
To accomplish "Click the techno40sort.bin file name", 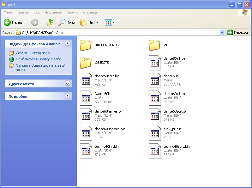I will coord(177,147).
